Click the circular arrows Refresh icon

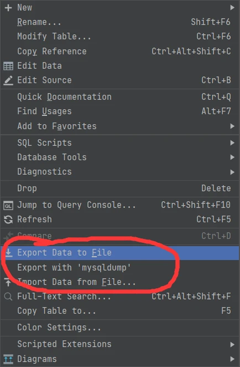click(8, 220)
